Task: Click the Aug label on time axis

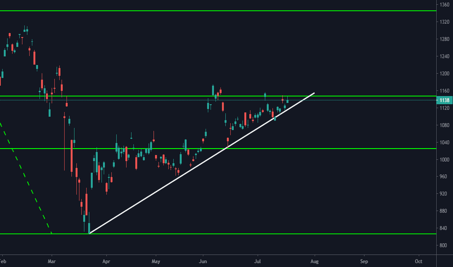Action: coord(314,261)
